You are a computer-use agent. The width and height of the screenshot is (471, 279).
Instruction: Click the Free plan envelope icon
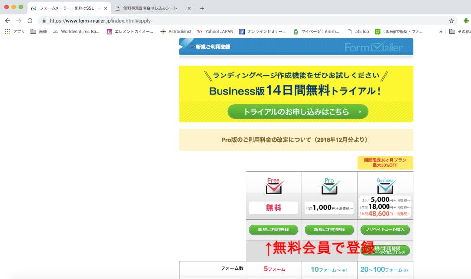coord(274,186)
